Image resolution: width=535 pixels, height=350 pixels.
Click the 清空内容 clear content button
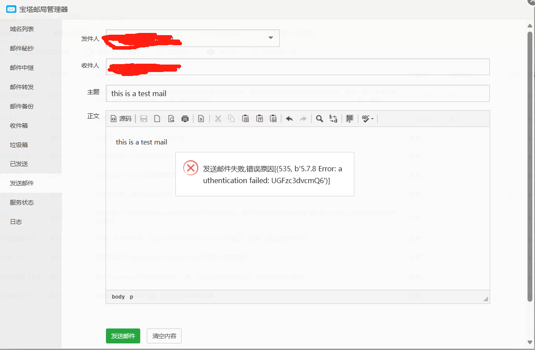[164, 336]
